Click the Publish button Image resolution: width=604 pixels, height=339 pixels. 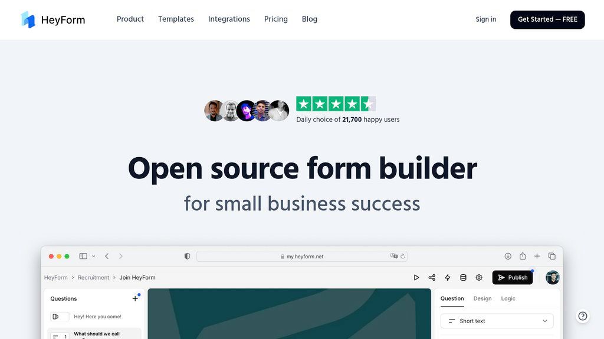[513, 278]
